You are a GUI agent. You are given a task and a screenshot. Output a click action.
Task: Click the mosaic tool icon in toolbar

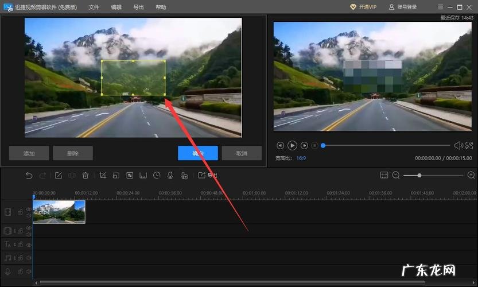(130, 176)
